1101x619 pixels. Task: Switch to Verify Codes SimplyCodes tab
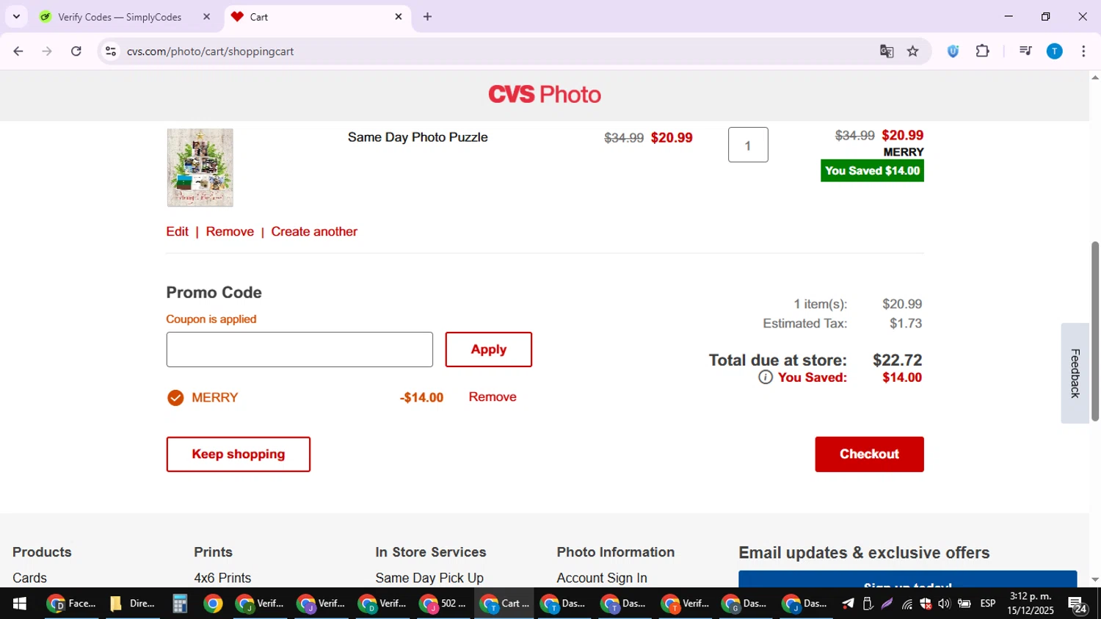[x=120, y=17]
